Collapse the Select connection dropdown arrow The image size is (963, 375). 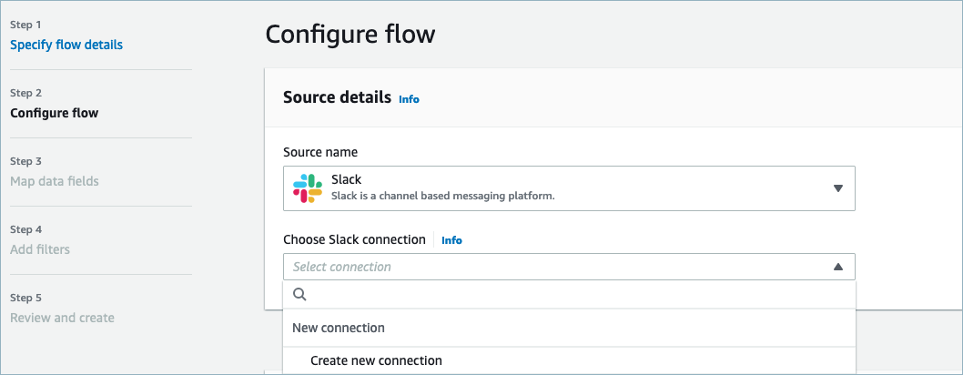(x=837, y=267)
